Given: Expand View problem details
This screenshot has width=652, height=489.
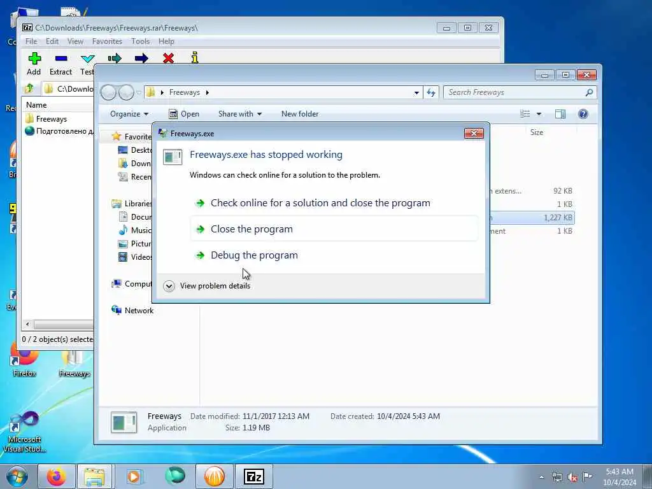Looking at the screenshot, I should point(207,286).
